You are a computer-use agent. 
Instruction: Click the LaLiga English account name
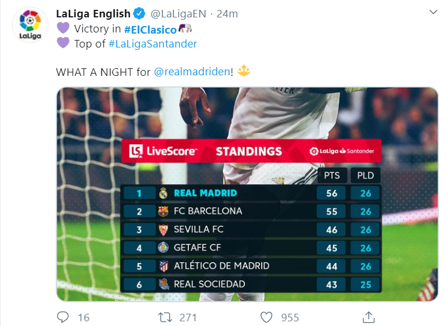pos(93,14)
